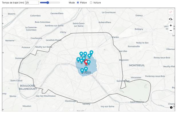
Task: Click the northernmost blue map marker
Action: (91, 52)
